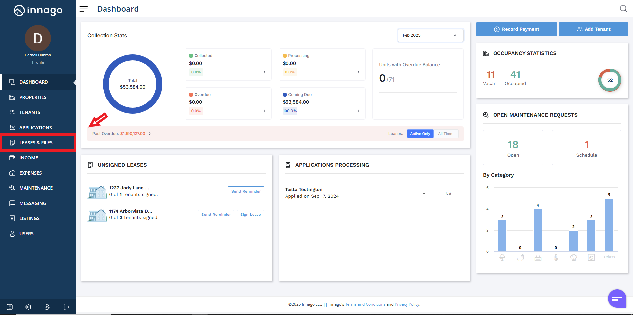Switch leases filter to All Time

445,134
